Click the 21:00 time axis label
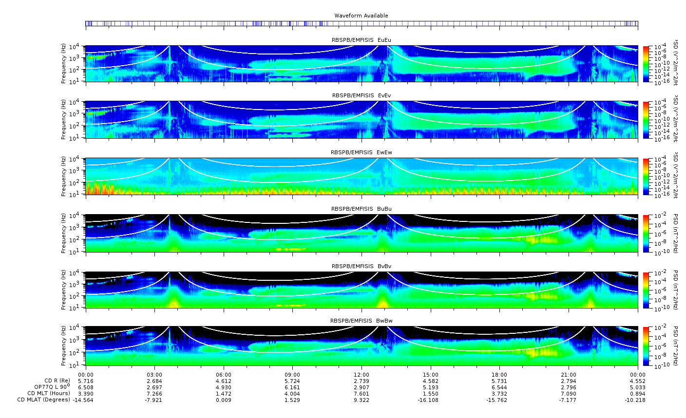Viewport: 686px width, 418px height. pos(569,375)
